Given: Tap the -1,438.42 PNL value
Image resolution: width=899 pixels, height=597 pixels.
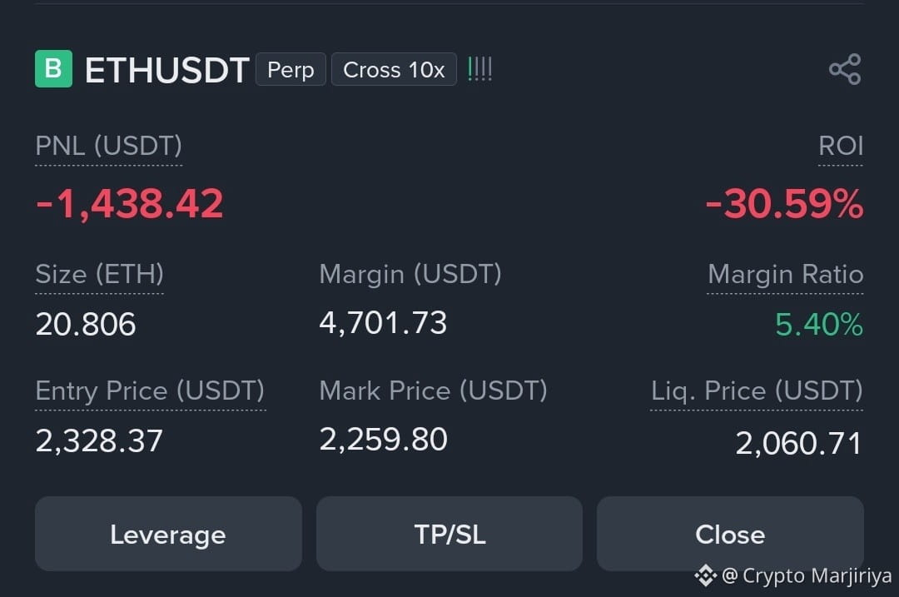Looking at the screenshot, I should coord(130,204).
